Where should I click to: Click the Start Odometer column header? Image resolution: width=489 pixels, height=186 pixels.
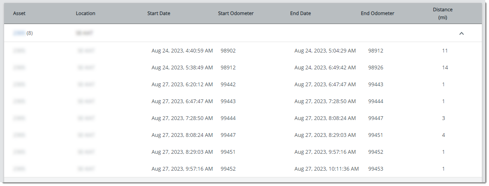tap(236, 13)
